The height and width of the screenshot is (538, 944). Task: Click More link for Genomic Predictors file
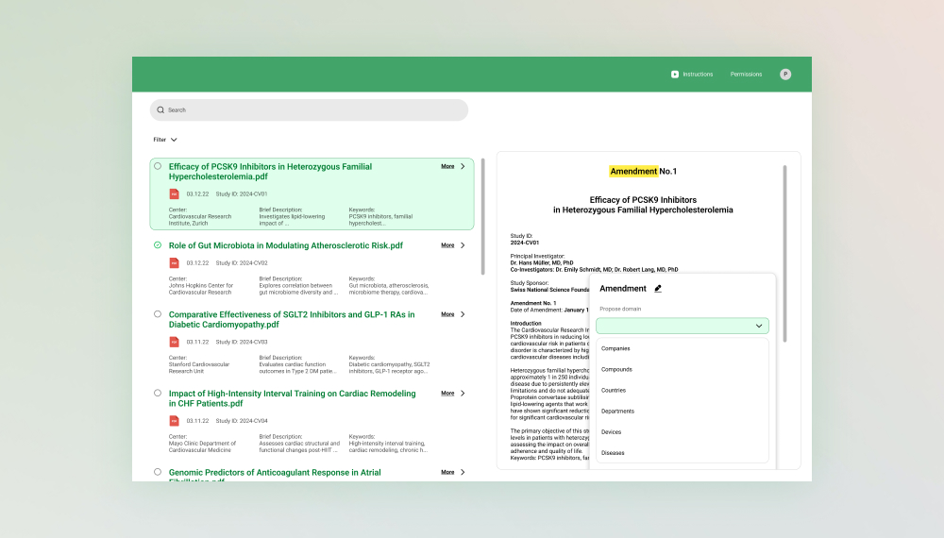447,473
